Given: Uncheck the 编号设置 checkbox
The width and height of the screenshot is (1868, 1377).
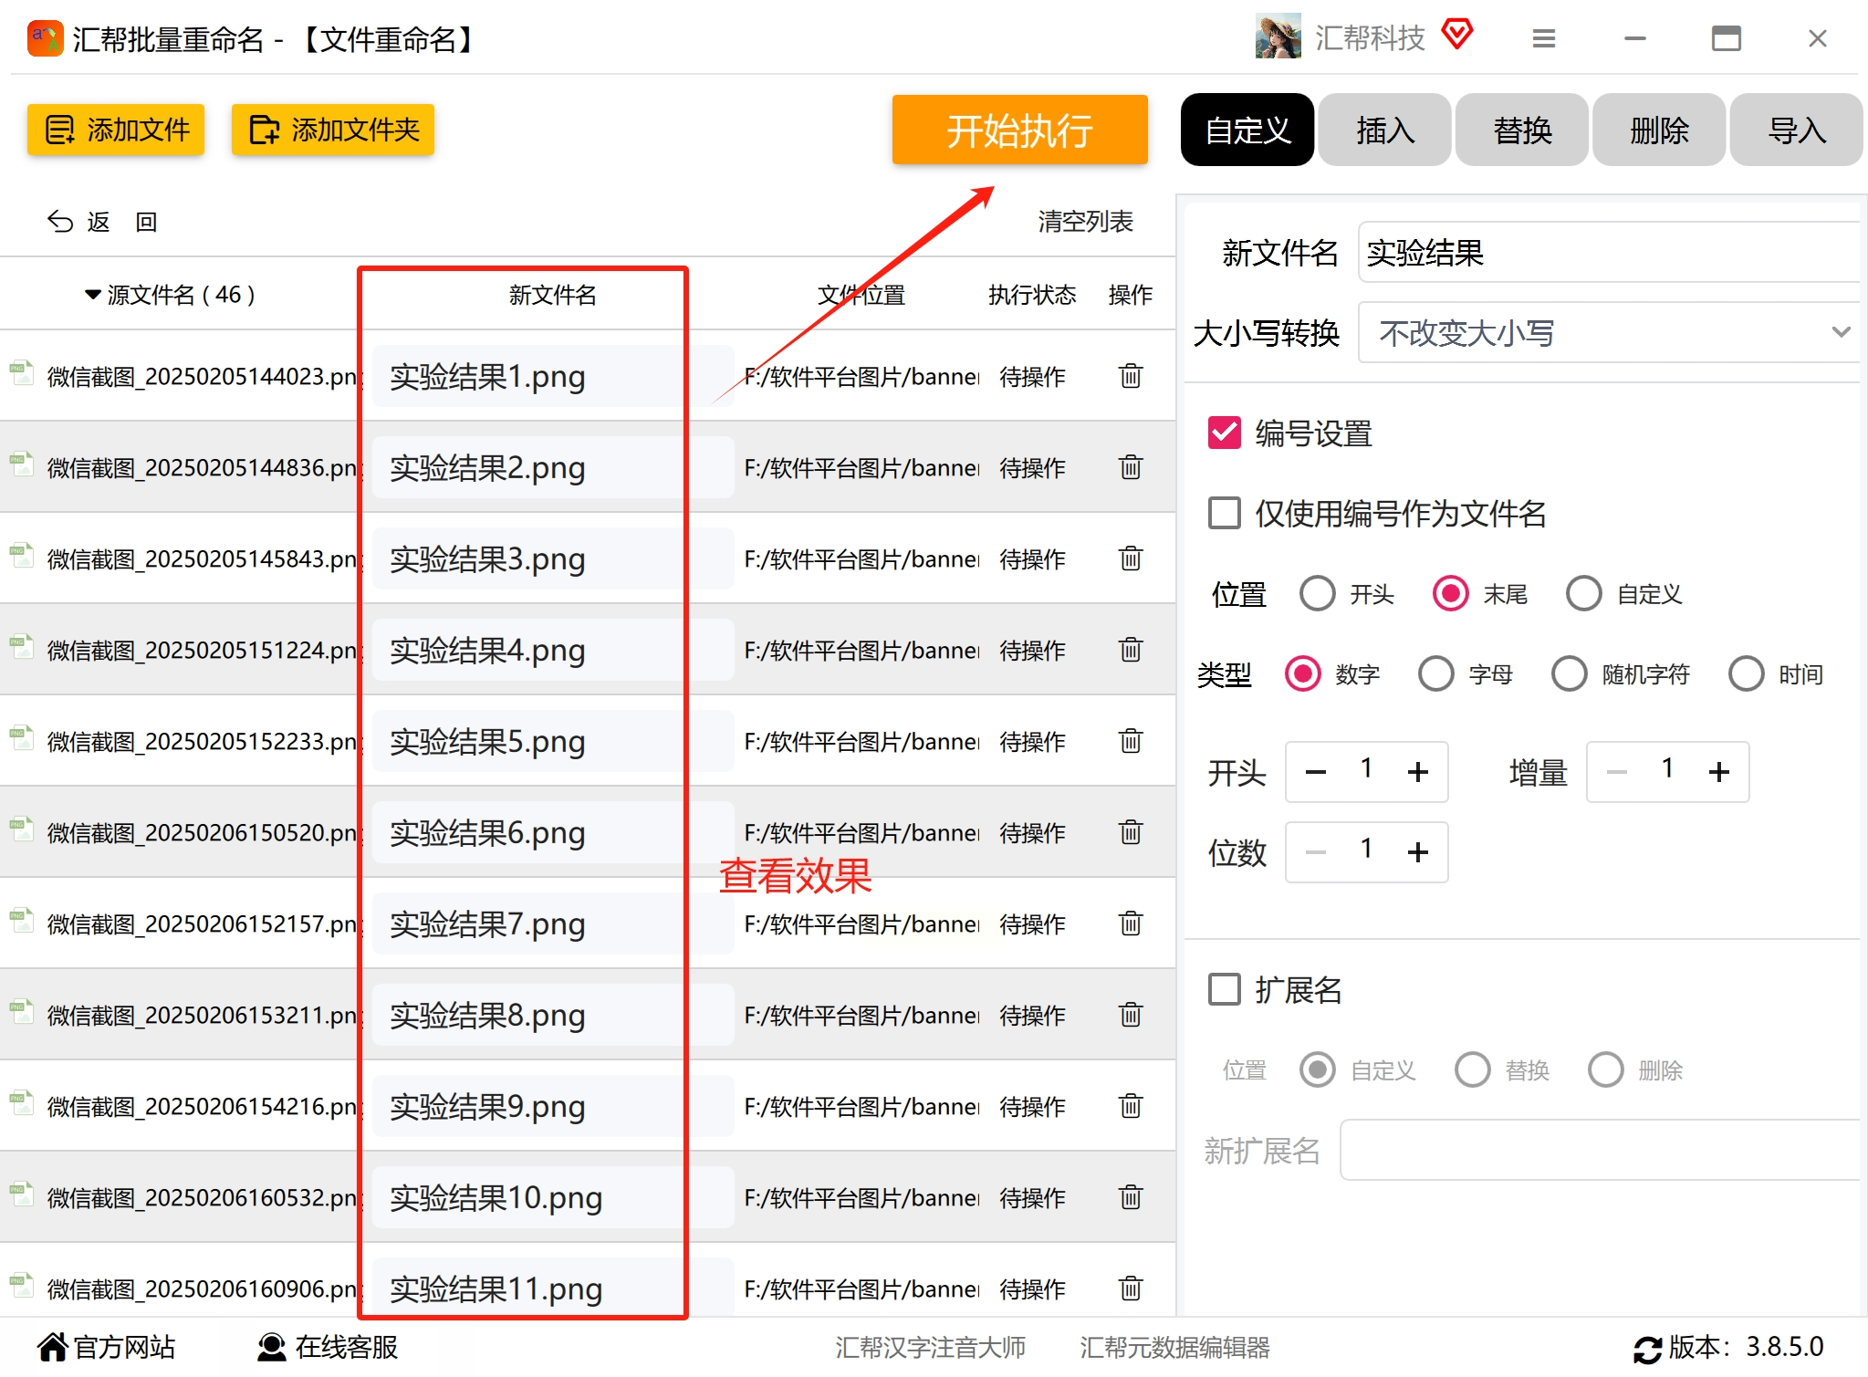Looking at the screenshot, I should point(1224,433).
